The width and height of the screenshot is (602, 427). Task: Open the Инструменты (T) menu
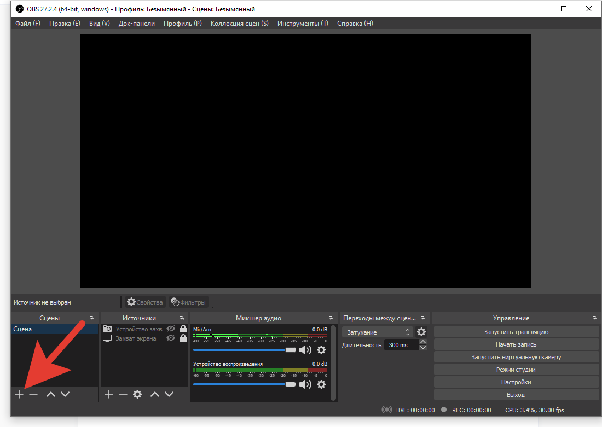302,24
